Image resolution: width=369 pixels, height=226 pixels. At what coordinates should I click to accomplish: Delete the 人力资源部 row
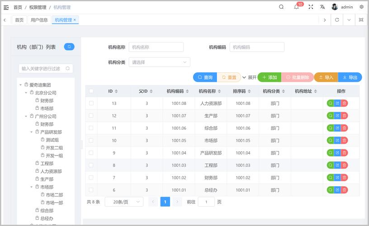pos(344,103)
